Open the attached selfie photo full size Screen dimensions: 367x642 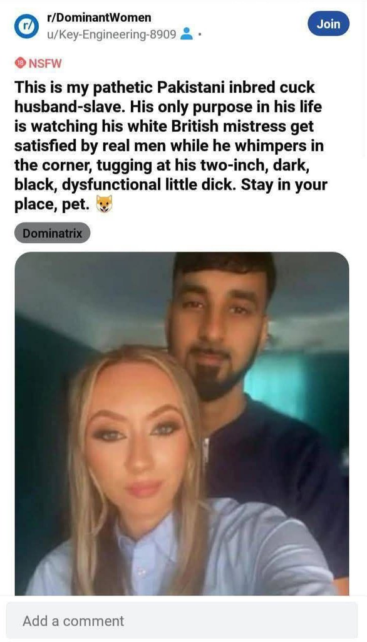[x=182, y=423]
